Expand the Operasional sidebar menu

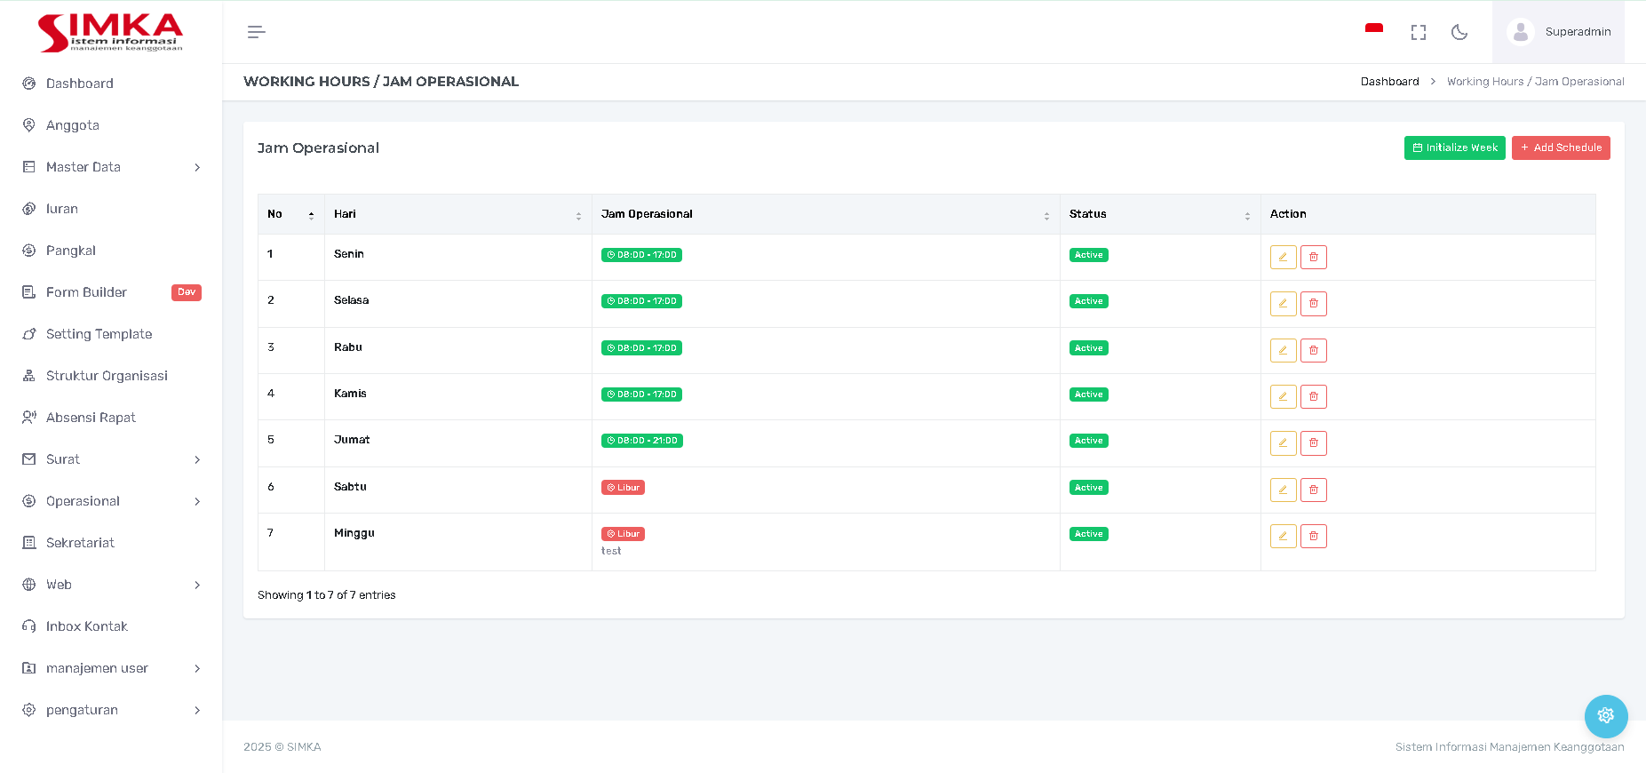click(x=111, y=501)
